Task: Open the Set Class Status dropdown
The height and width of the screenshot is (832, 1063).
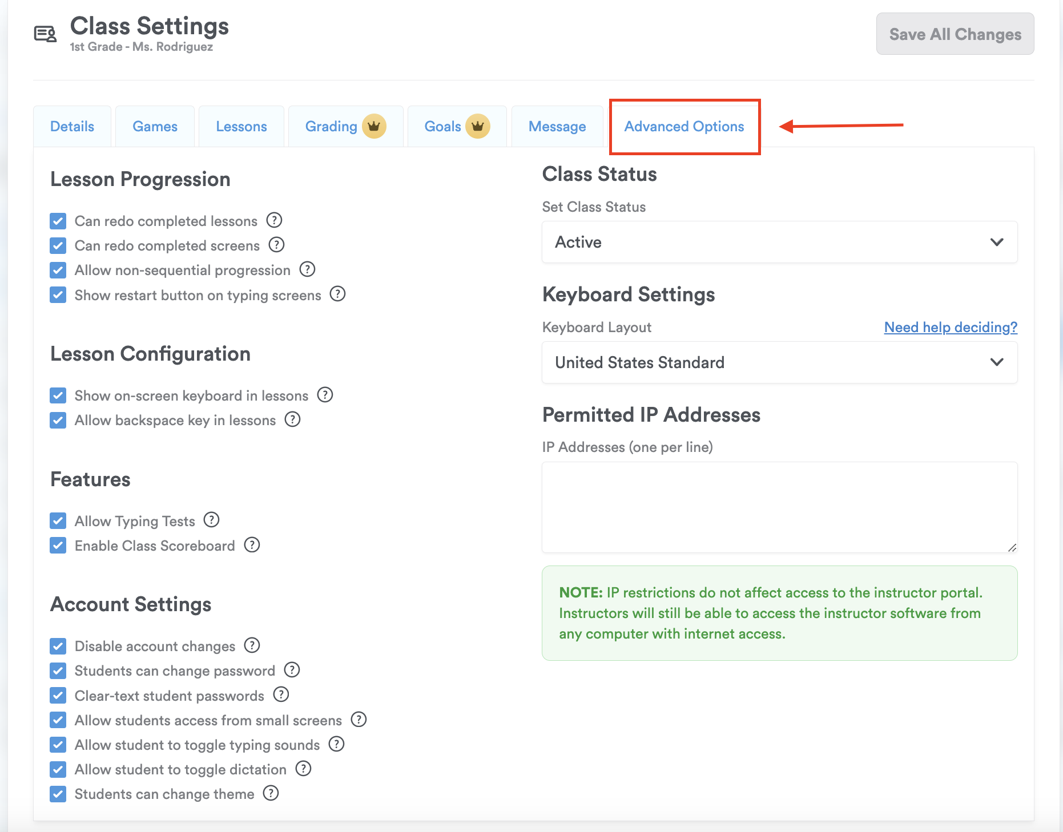Action: click(779, 242)
